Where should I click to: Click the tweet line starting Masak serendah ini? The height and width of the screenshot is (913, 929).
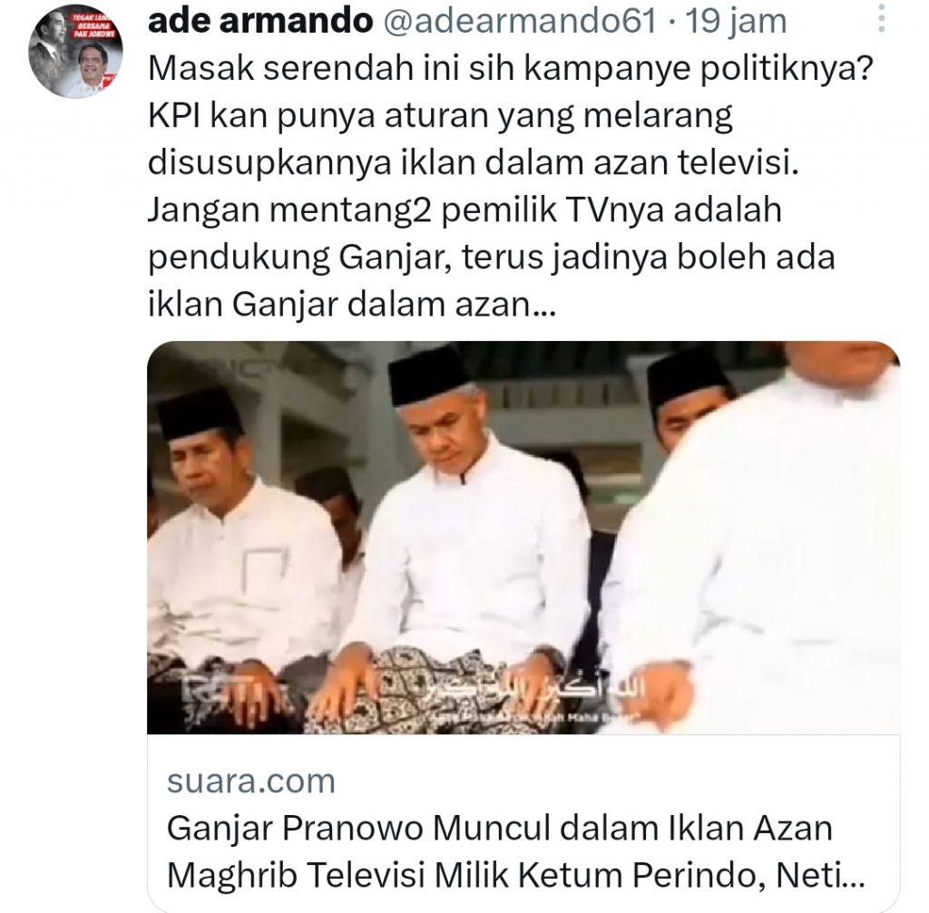pyautogui.click(x=511, y=70)
